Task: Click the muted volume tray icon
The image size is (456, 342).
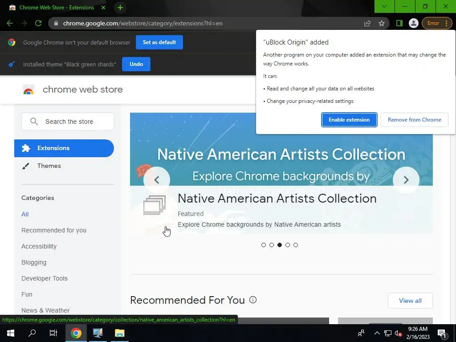Action: click(x=398, y=333)
